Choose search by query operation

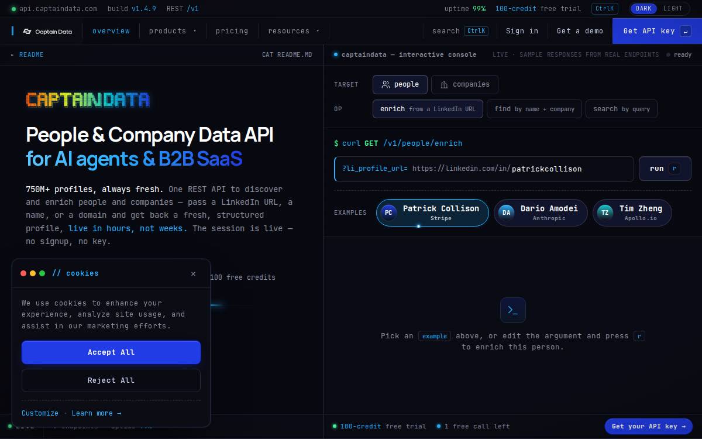(x=621, y=109)
